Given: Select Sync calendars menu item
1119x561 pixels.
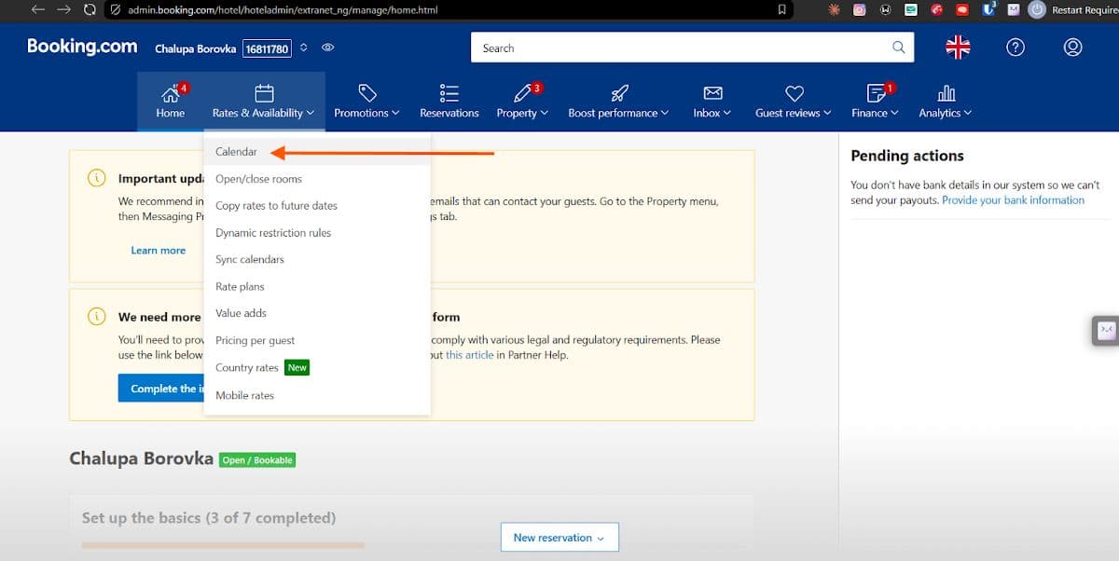Looking at the screenshot, I should point(317,260).
